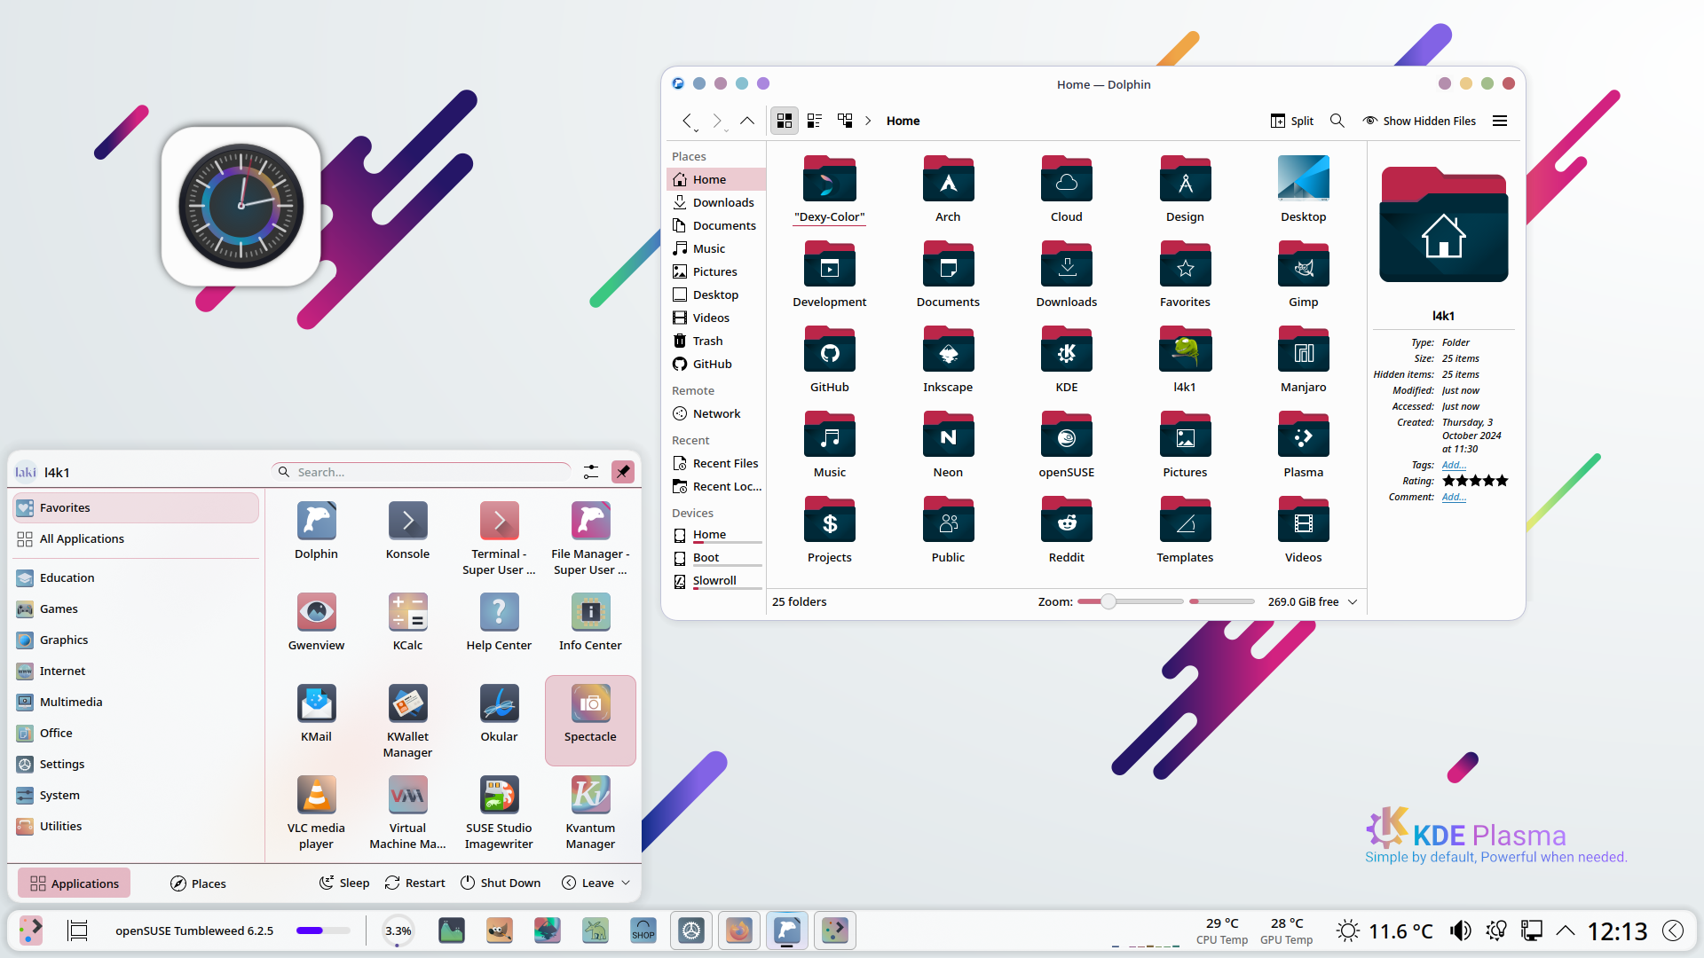Switch to the Places tab in launcher
Viewport: 1704px width, 958px height.
(198, 883)
